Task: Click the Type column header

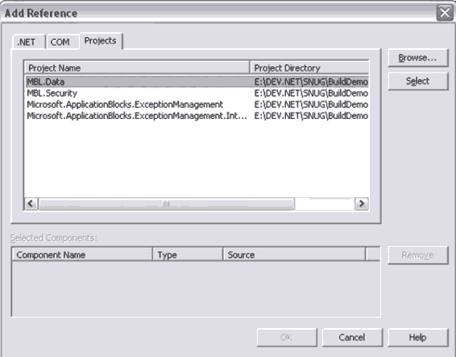Action: pyautogui.click(x=188, y=255)
